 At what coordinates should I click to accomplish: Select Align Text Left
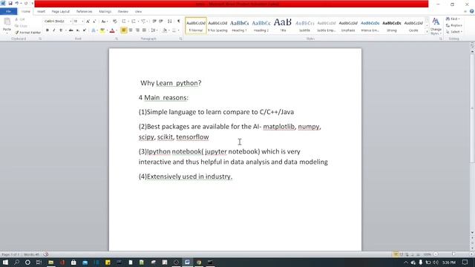coord(124,30)
